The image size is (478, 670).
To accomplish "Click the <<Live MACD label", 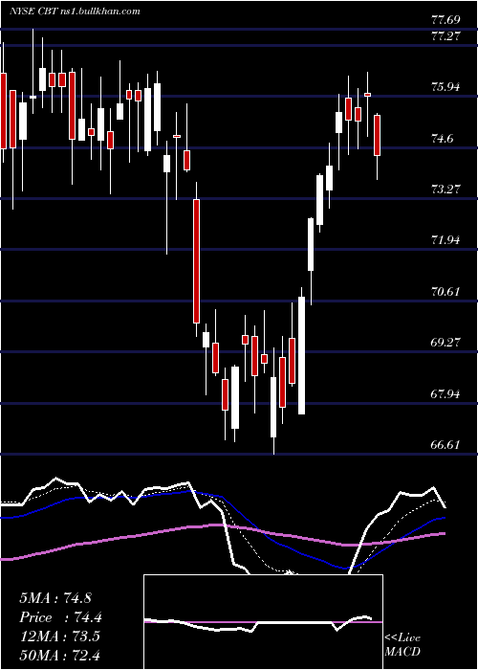I will click(402, 645).
